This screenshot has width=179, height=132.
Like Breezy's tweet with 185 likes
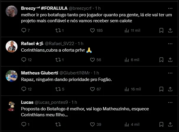click(92, 30)
